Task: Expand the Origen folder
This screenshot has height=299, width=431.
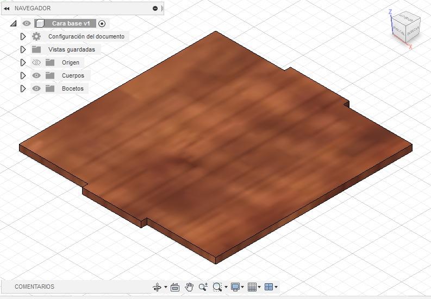Action: (23, 62)
